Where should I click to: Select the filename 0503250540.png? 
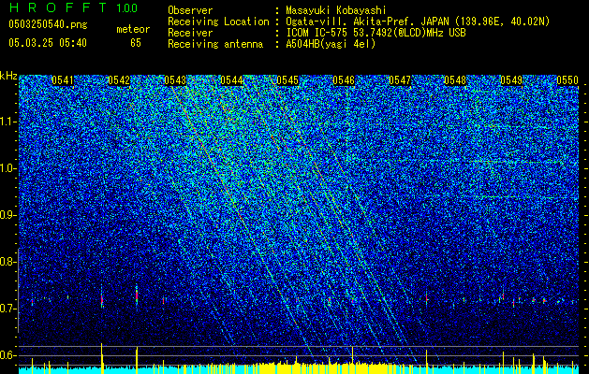tap(48, 25)
